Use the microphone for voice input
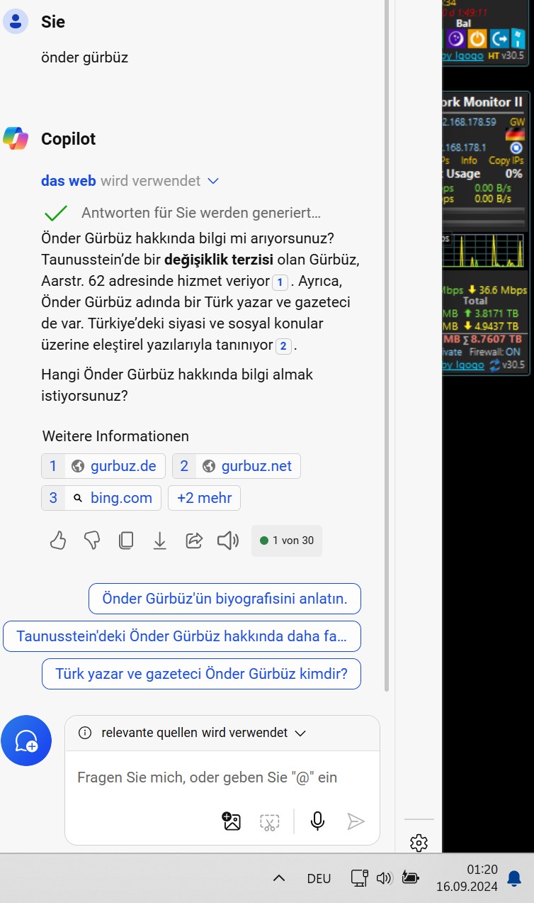The height and width of the screenshot is (903, 534). (x=317, y=821)
